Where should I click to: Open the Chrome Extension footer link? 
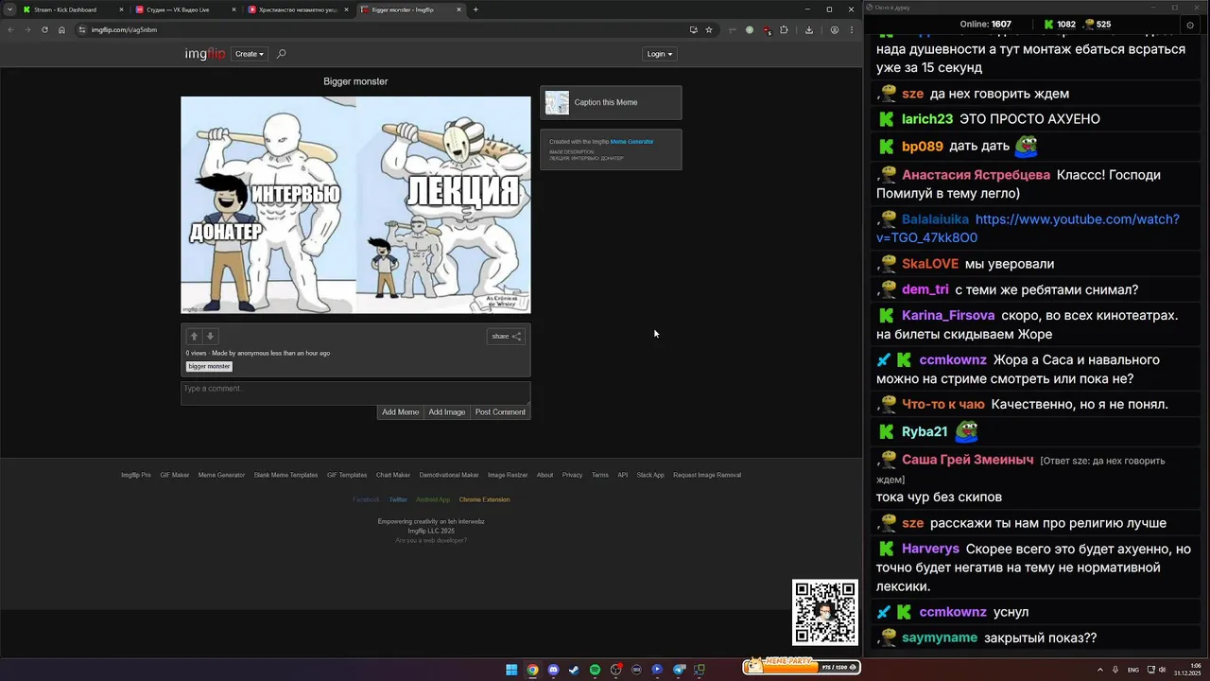pos(484,499)
